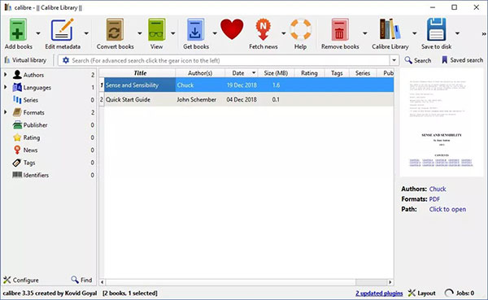
Task: Expand the Formats tree node
Action: tap(6, 112)
